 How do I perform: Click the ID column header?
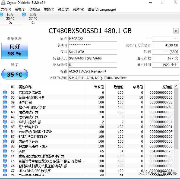[12, 87]
